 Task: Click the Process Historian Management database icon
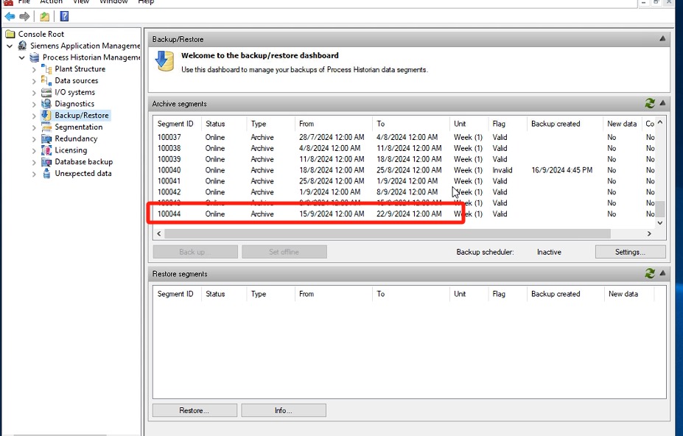(35, 57)
